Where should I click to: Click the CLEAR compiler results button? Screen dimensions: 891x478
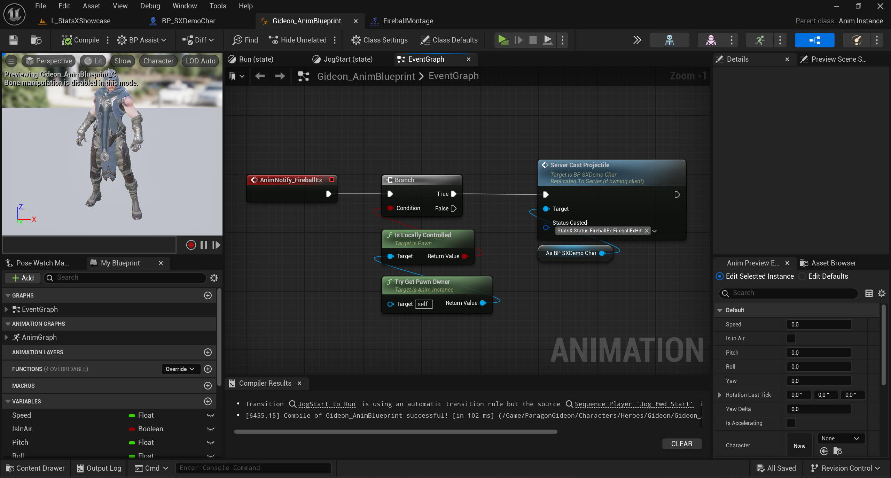click(681, 444)
